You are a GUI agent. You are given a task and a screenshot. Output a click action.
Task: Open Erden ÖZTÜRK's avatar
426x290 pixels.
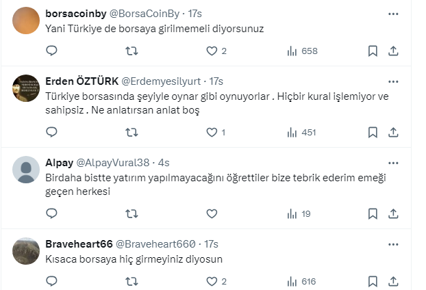tap(26, 86)
